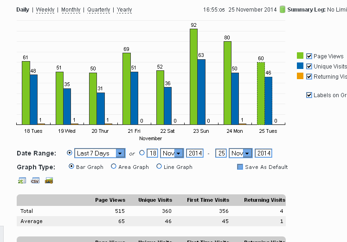This screenshot has width=347, height=242.
Task: Click the Returning Visits column header
Action: click(265, 200)
